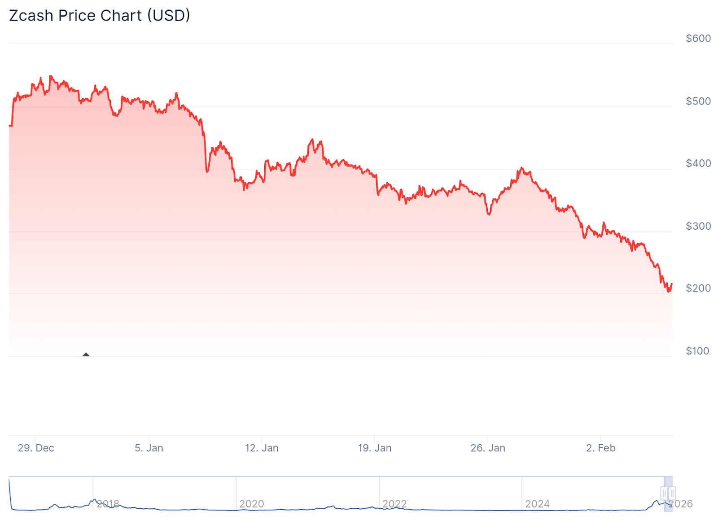Click the dark triangle marker on chart

click(86, 355)
